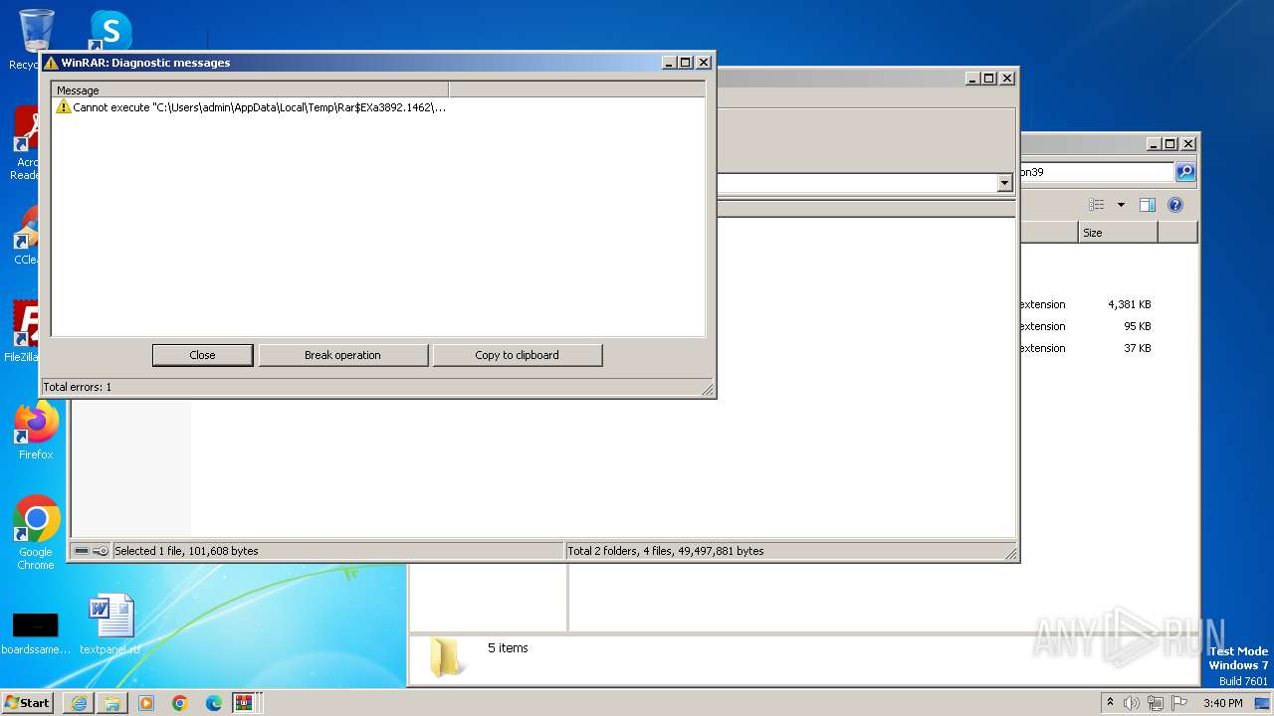Open the WinRAR address path dropdown

pyautogui.click(x=1004, y=183)
